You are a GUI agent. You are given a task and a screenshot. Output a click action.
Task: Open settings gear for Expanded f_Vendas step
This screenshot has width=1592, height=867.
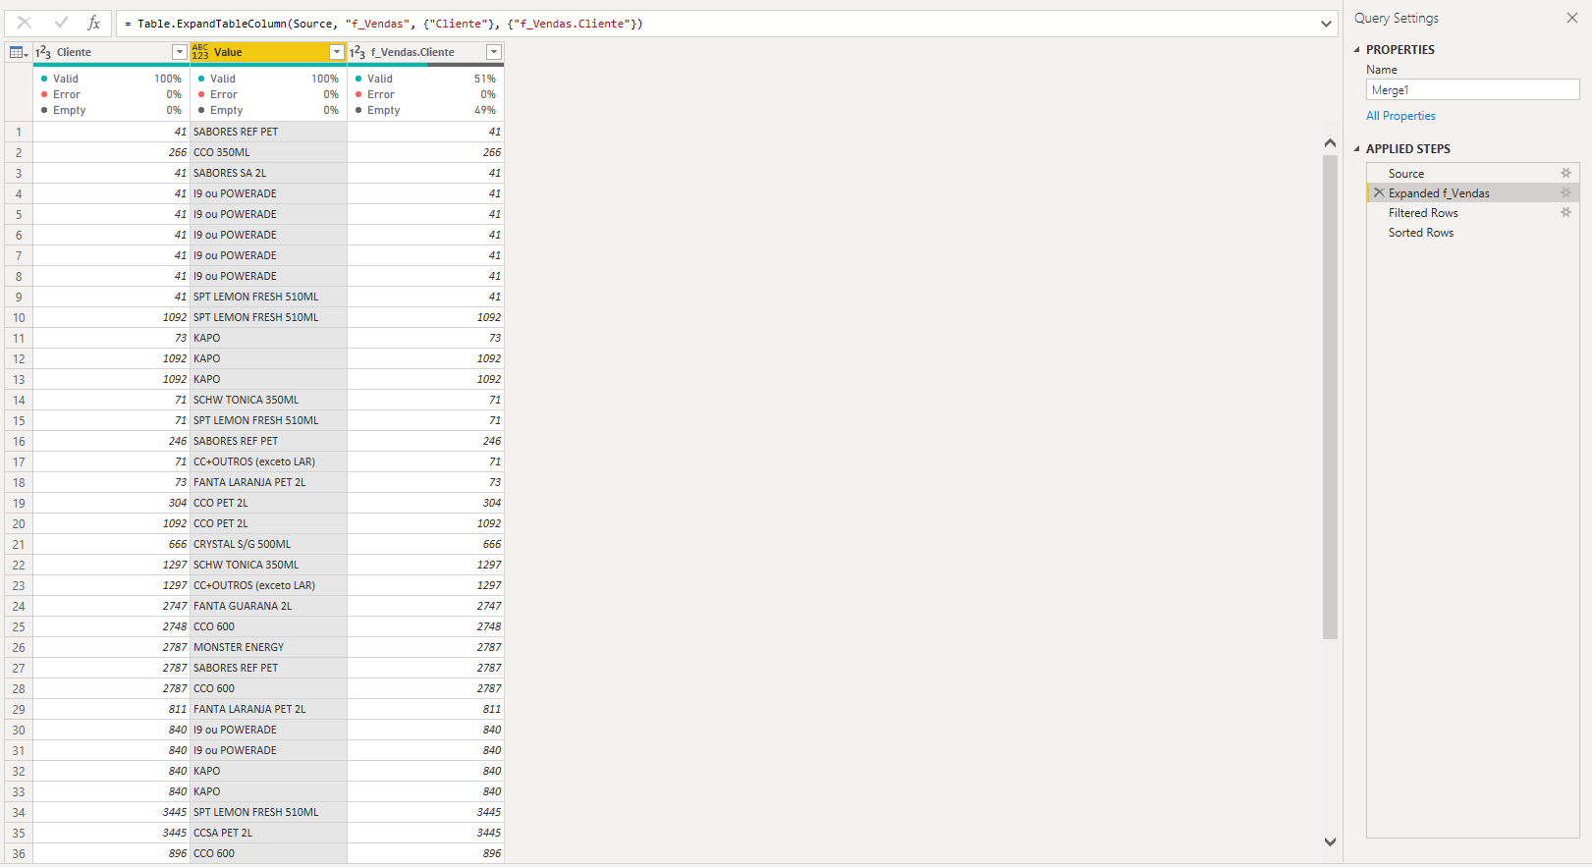(1565, 192)
